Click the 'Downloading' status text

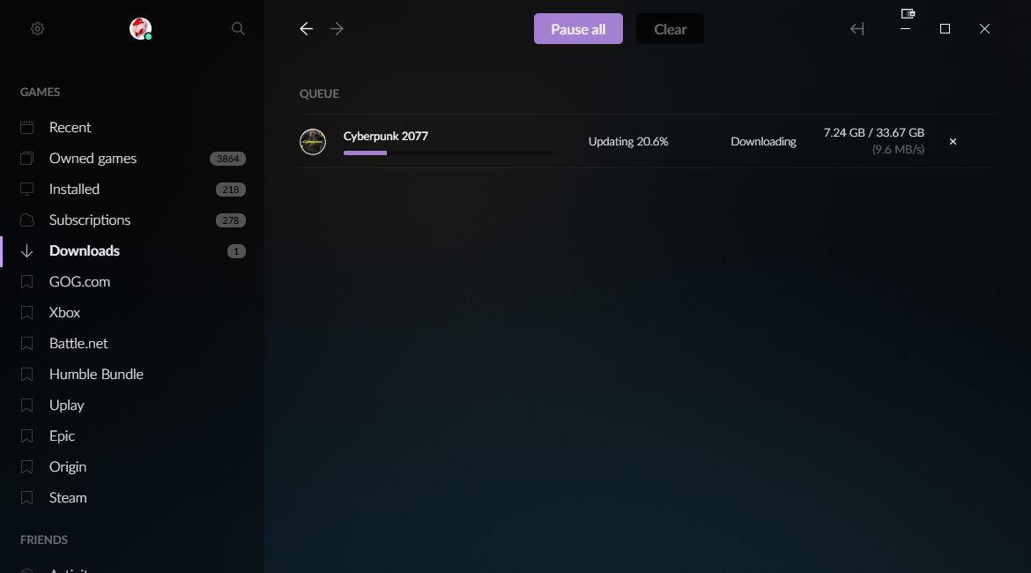coord(763,141)
